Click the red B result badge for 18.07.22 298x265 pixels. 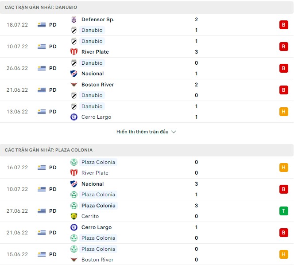point(284,25)
